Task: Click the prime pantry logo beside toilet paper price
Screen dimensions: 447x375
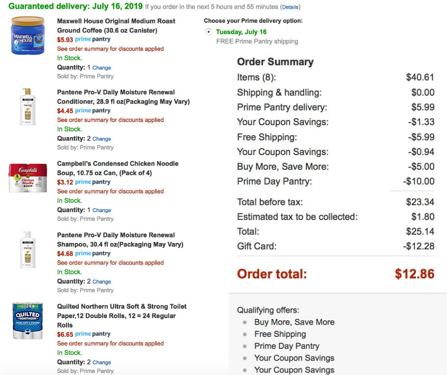Action: pos(93,335)
